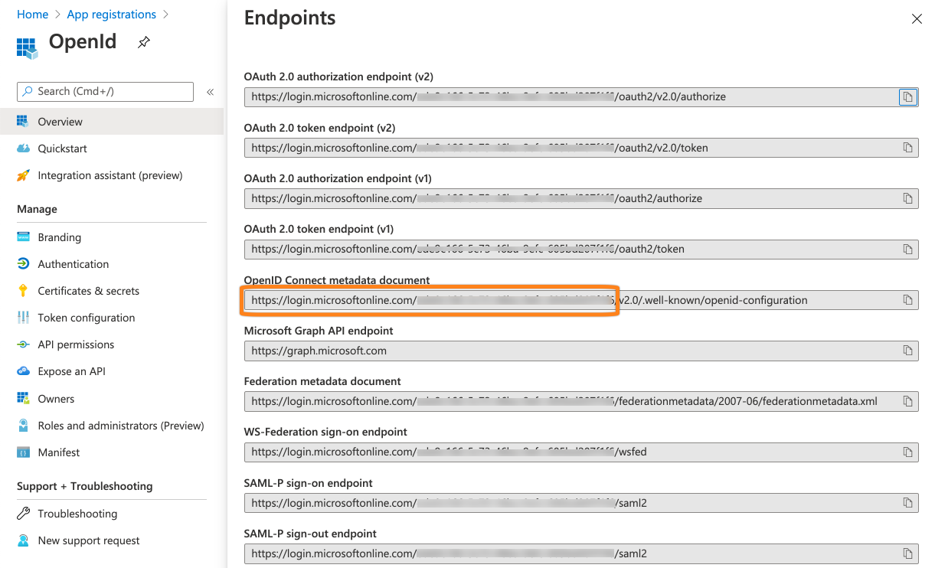Pin the OpenId app registration
The width and height of the screenshot is (935, 568).
pos(143,43)
